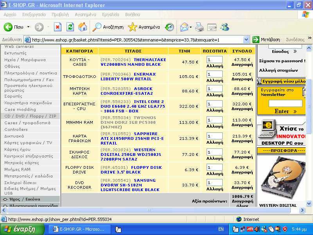
Task: Open the Αρχείο menu
Action: pos(10,14)
